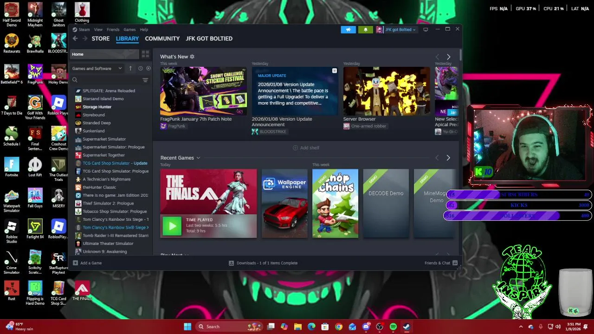
Task: Open the Games and Software filter dropdown
Action: [x=97, y=68]
